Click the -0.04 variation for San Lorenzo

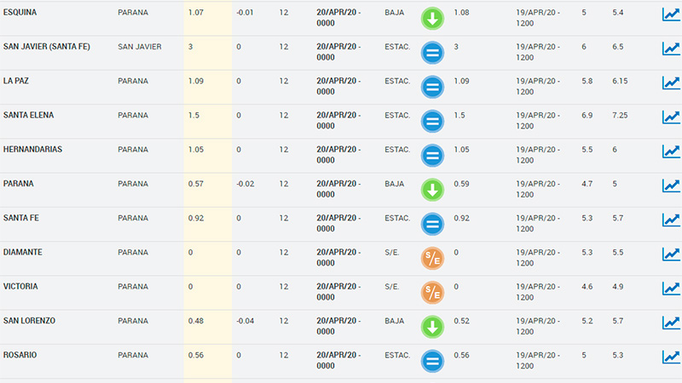(245, 320)
